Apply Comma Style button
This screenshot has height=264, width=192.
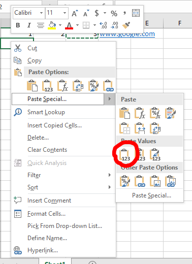point(125,13)
